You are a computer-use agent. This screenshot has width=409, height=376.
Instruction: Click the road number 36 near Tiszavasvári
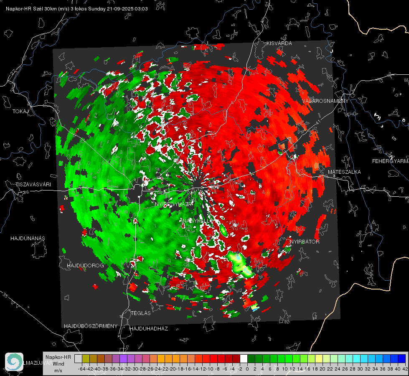pos(26,192)
